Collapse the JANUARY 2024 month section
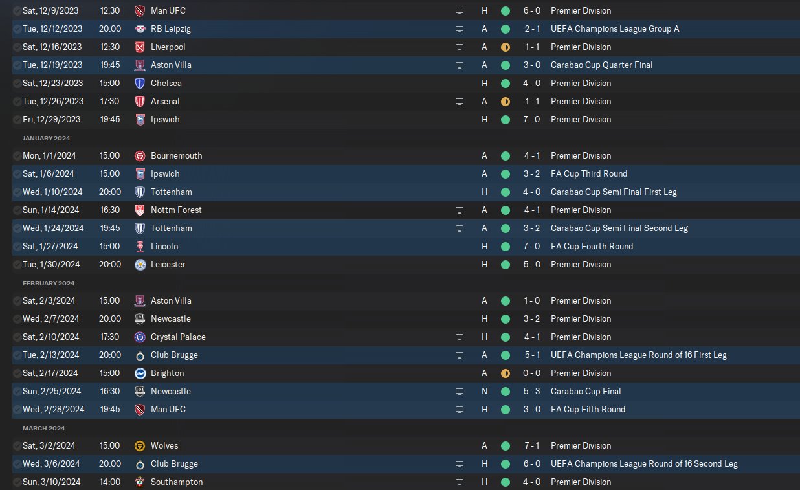 click(47, 138)
